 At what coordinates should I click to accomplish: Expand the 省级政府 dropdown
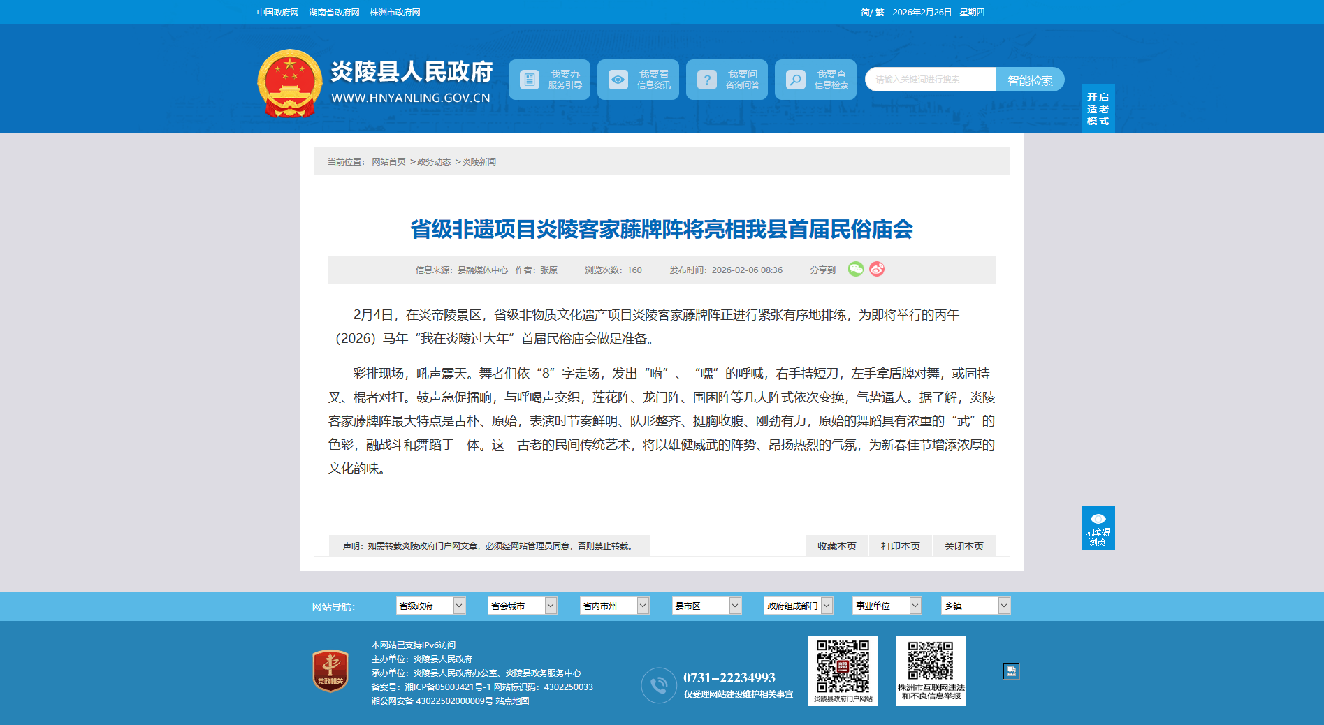[x=430, y=606]
